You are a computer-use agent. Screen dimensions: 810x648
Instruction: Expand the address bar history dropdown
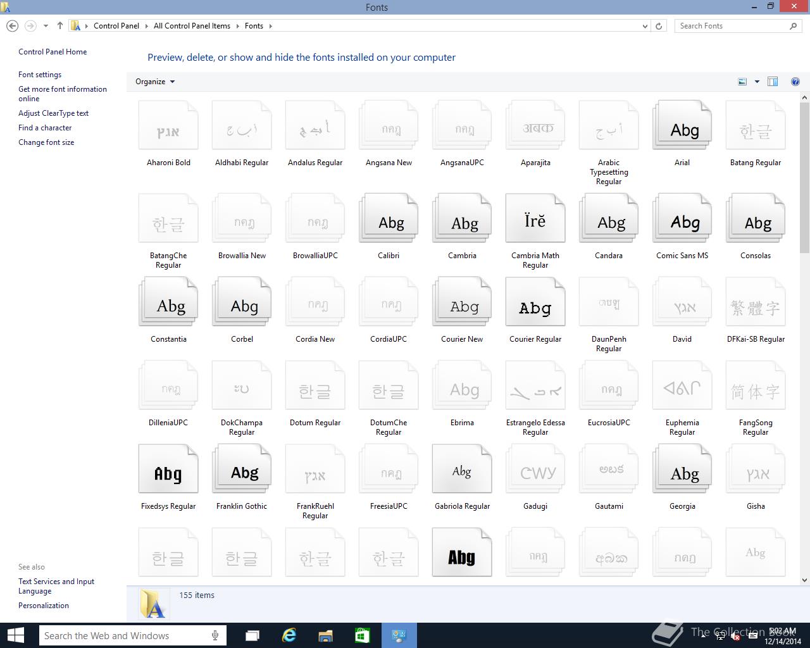[645, 26]
